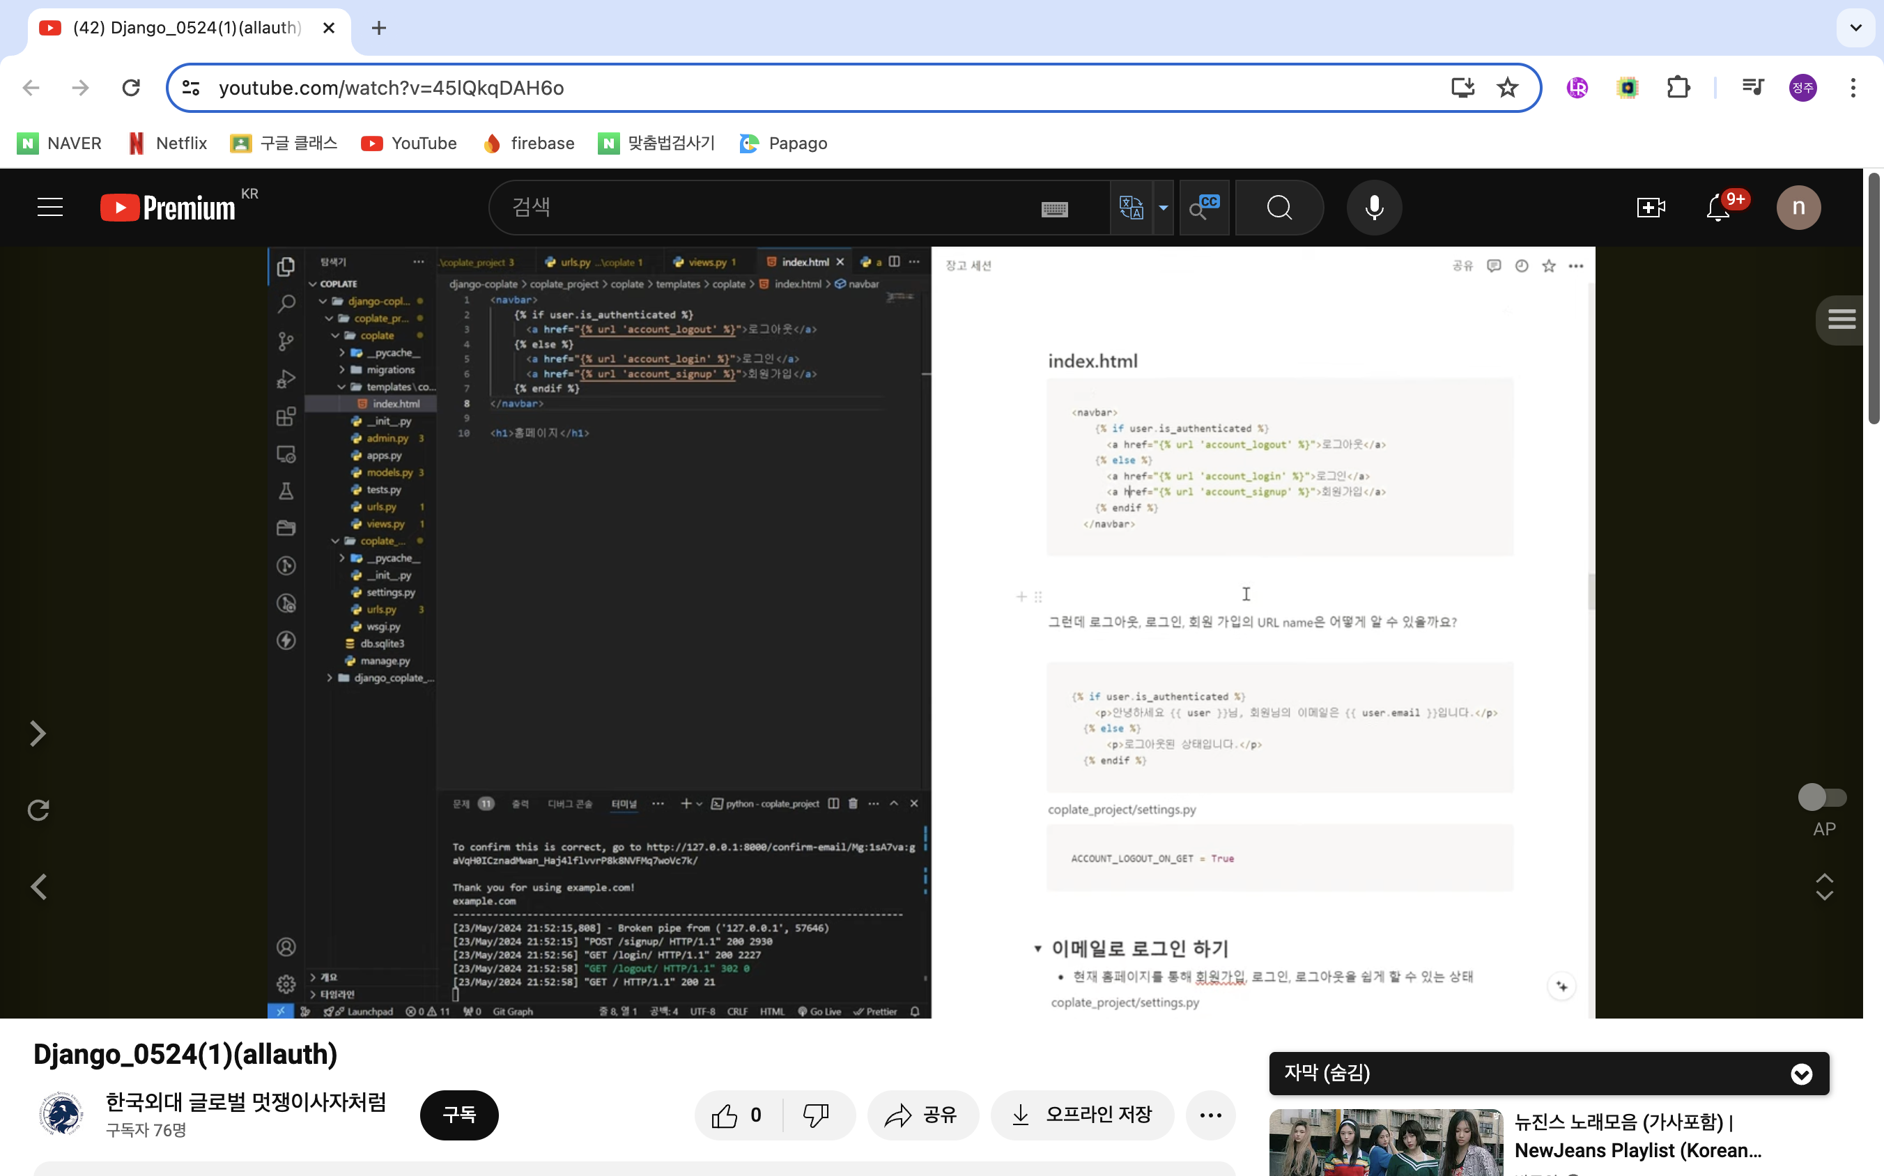Click the 구독 subscribe button
This screenshot has height=1176, width=1884.
459,1115
